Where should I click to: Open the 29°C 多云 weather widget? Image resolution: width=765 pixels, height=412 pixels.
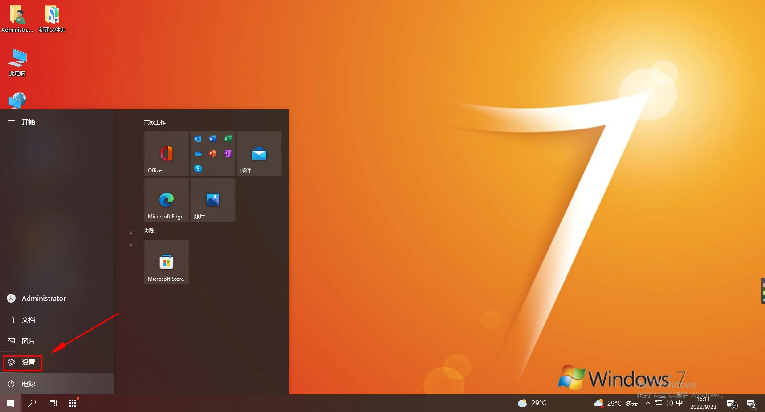tap(616, 403)
